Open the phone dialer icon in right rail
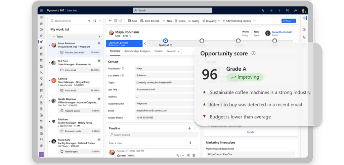Screen dimensions: 344x165 coord(304,37)
